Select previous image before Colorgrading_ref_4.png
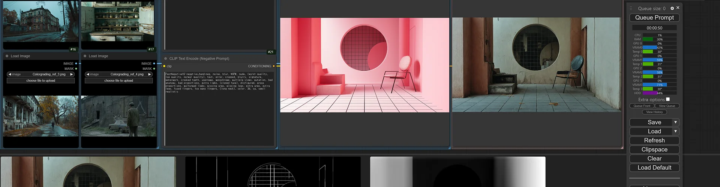This screenshot has width=720, height=187. coord(88,74)
